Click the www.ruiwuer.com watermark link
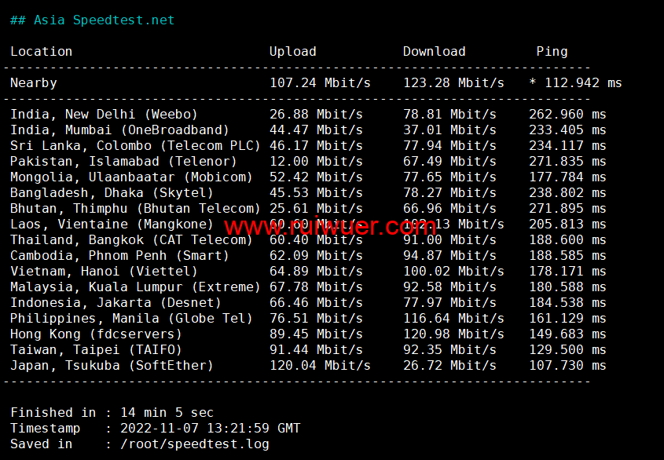The height and width of the screenshot is (460, 664). click(x=329, y=227)
